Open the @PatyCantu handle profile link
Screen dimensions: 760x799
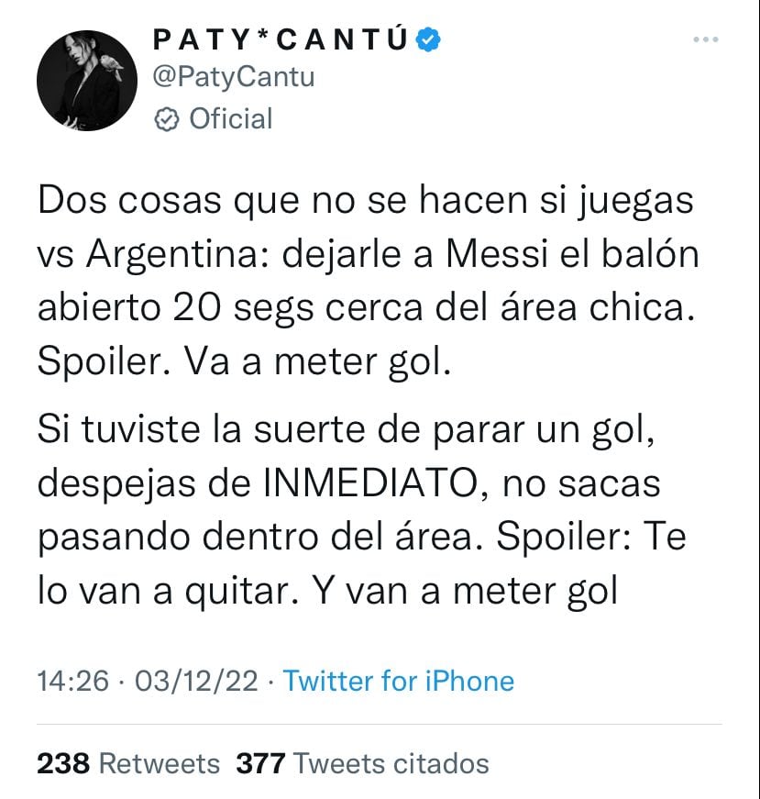pyautogui.click(x=233, y=77)
